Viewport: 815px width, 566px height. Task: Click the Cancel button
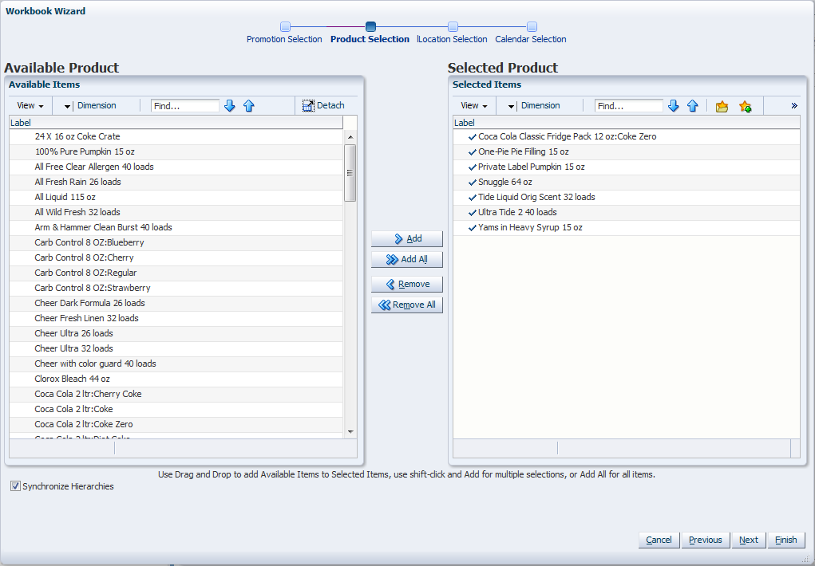coord(659,540)
